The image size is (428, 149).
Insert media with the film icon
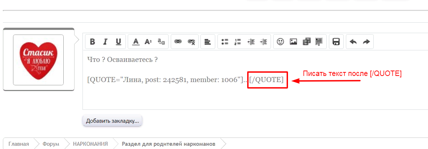(306, 41)
